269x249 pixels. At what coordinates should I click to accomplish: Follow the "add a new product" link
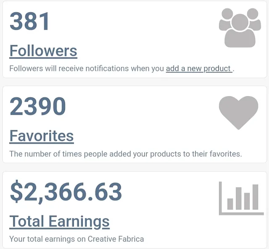[199, 68]
